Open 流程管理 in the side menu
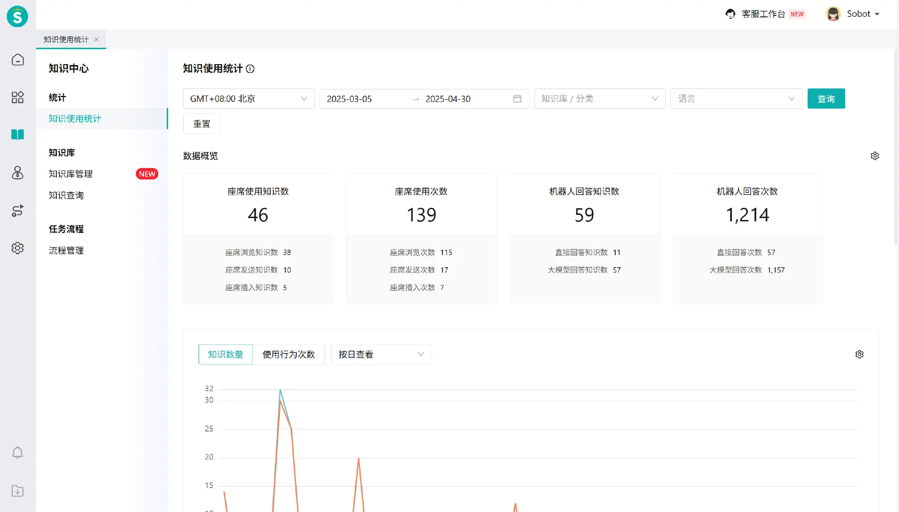 (x=66, y=250)
